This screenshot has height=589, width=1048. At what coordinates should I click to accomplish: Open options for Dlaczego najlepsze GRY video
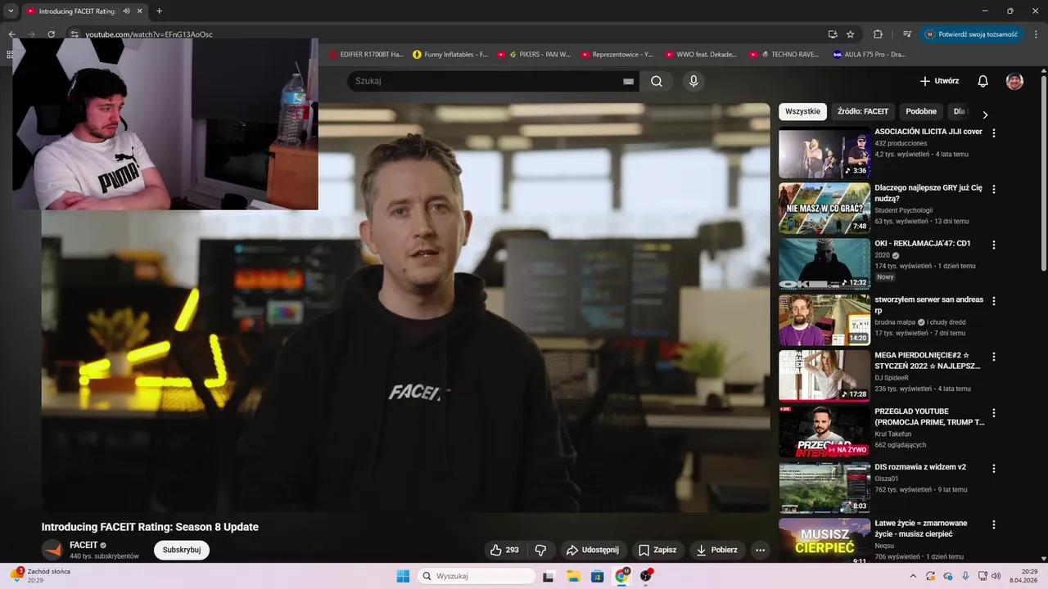(994, 189)
